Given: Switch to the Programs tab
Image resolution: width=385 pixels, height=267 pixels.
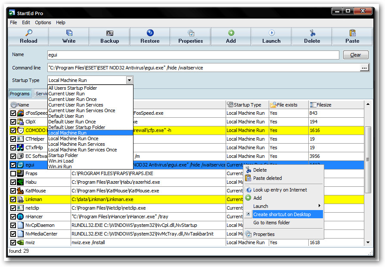Looking at the screenshot, I should click(x=20, y=94).
